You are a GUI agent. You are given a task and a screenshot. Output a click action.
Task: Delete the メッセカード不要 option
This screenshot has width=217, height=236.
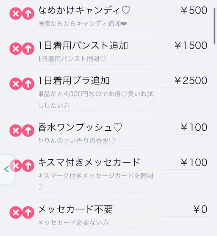(x=16, y=212)
